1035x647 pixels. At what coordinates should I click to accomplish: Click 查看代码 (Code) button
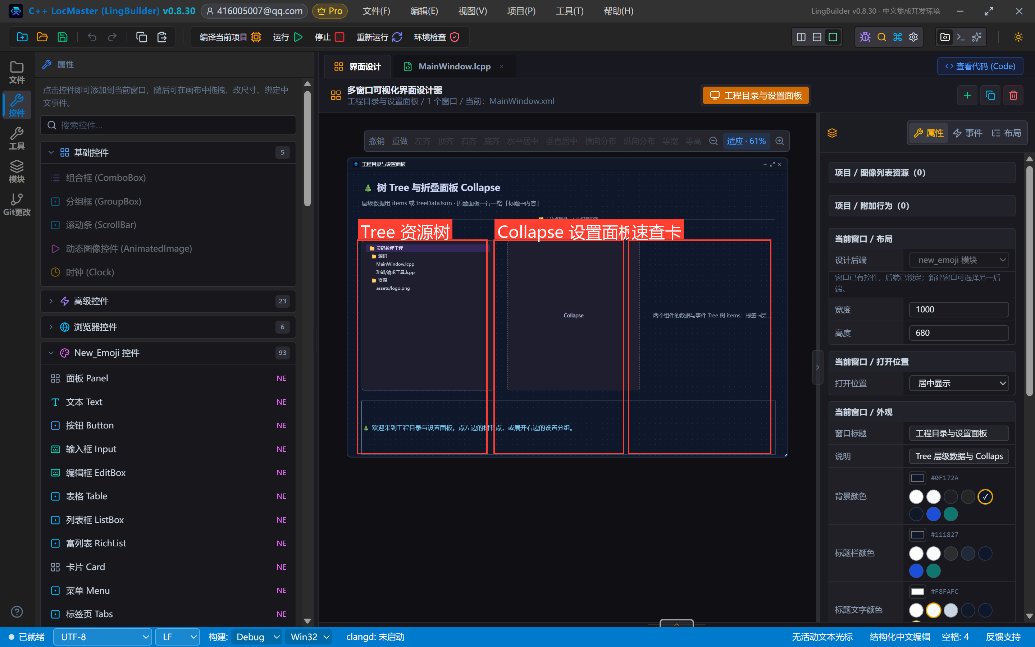[x=980, y=66]
